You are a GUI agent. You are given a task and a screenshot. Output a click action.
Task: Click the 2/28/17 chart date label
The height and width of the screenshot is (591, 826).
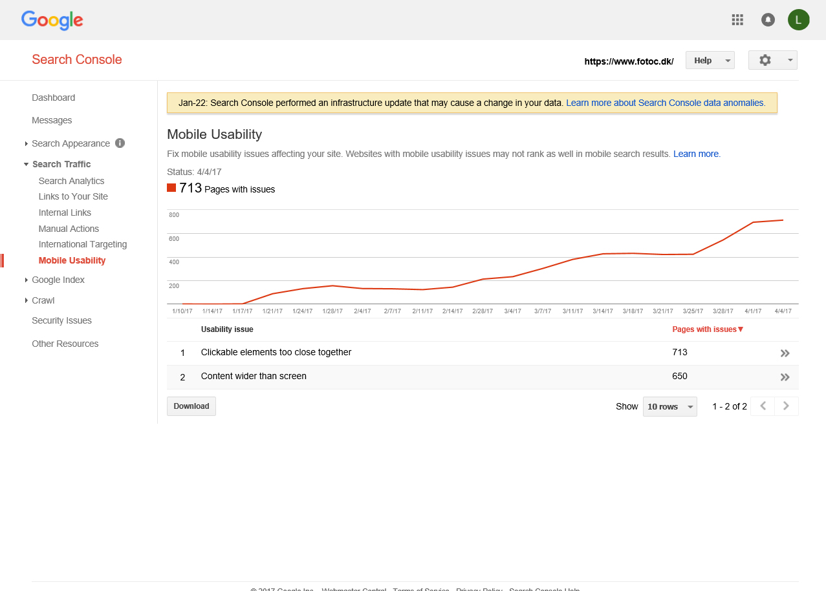483,311
